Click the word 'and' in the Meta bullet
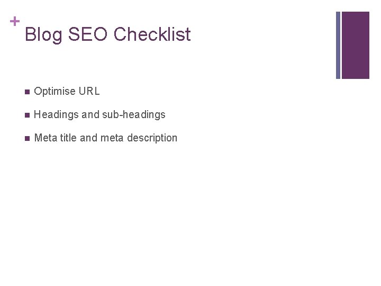Screen dimensions: 381x286 pos(89,138)
